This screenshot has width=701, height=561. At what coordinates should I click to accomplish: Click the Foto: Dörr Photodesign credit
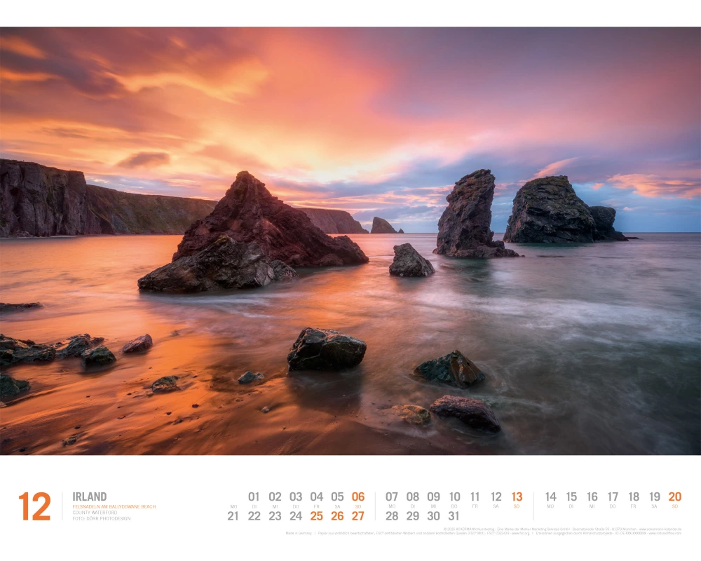pos(101,519)
